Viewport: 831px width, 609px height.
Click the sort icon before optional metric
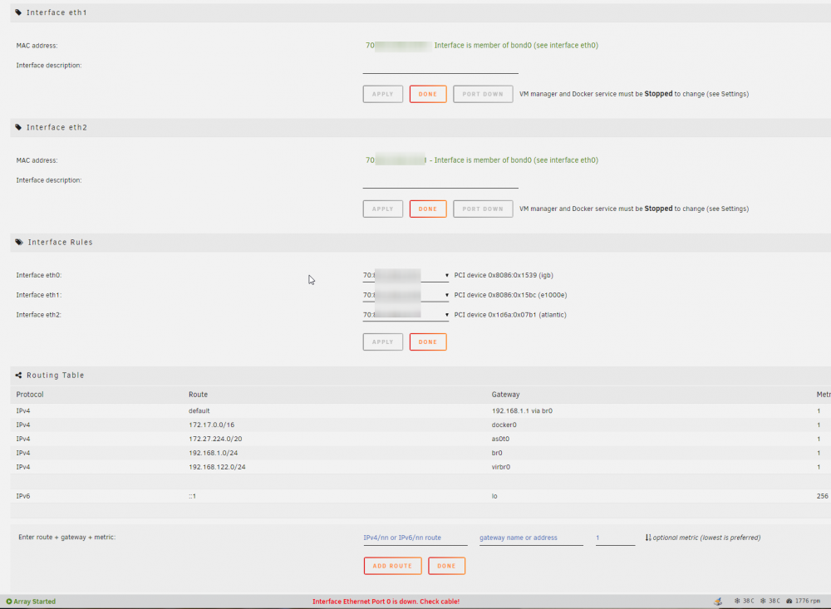647,538
